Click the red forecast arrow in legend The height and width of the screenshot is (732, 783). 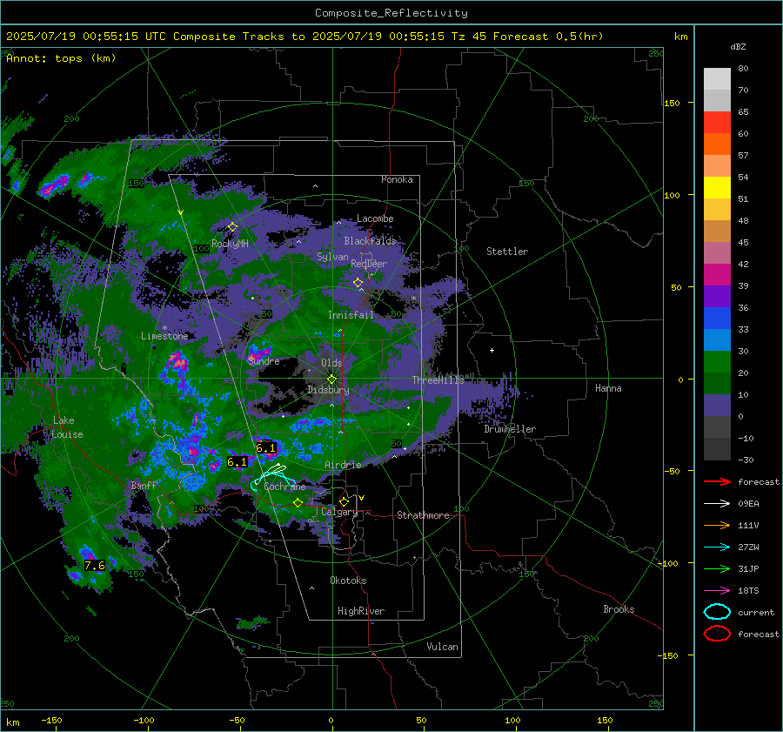click(717, 481)
